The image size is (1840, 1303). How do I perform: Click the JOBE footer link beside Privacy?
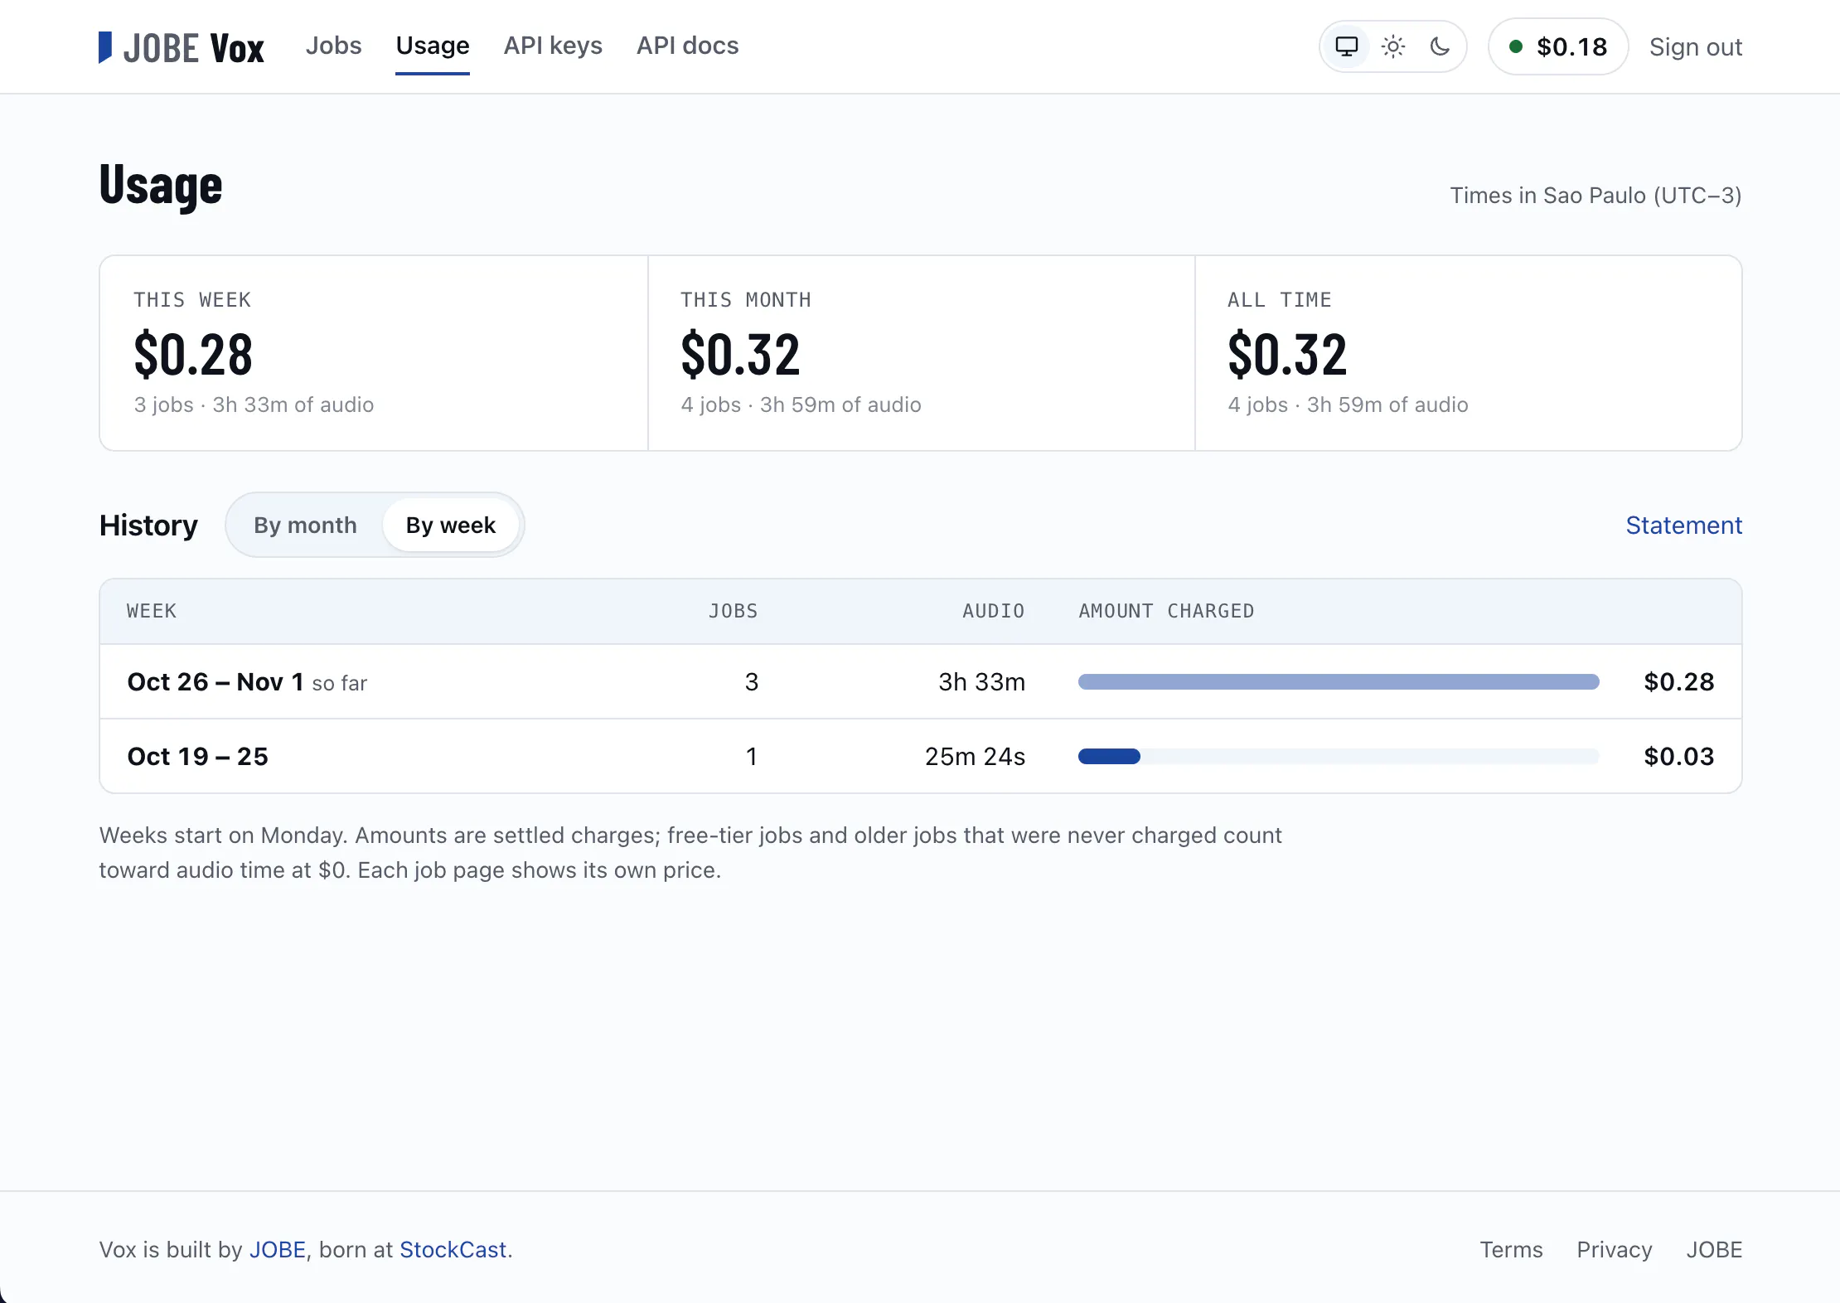click(1714, 1249)
